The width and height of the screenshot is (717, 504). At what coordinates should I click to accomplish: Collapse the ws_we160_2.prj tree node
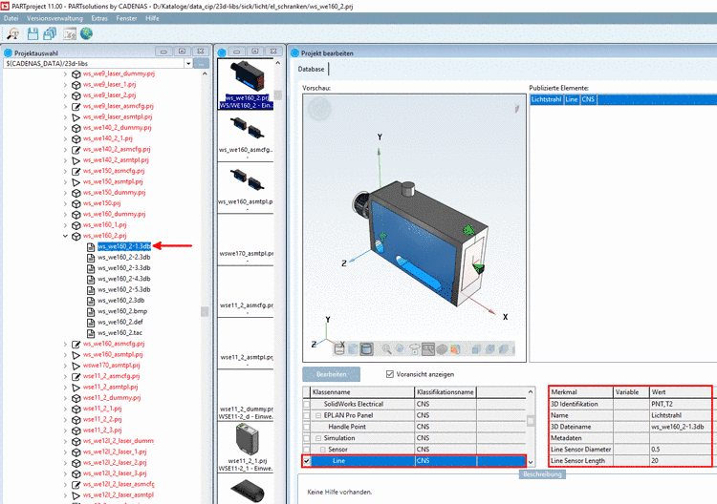[x=65, y=236]
